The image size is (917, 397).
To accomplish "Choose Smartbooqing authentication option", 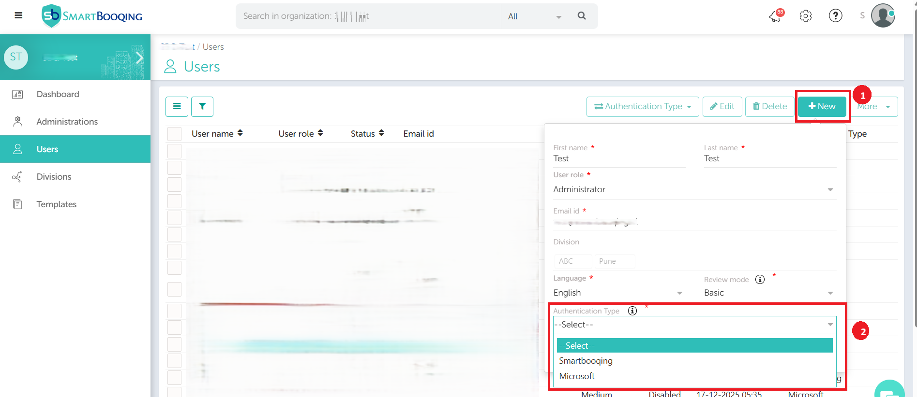I will pos(586,361).
